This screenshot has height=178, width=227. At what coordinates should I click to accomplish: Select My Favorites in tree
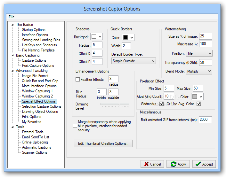pos(32,122)
